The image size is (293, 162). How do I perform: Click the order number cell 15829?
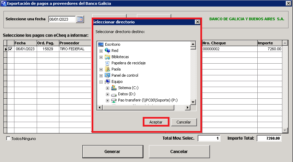pos(48,49)
